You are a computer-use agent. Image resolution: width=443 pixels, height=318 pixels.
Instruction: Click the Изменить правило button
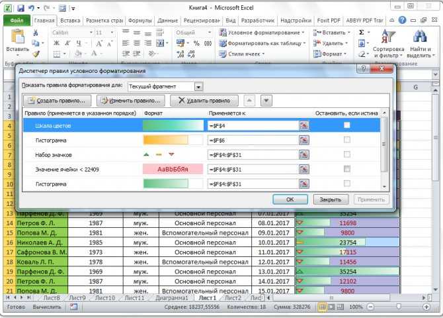click(131, 101)
